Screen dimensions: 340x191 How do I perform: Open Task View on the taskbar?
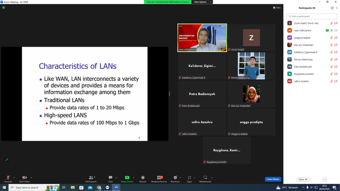pos(64,187)
